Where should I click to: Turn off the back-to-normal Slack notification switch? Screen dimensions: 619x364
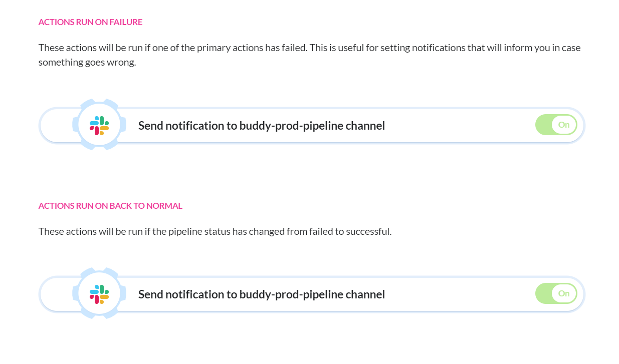click(x=556, y=293)
